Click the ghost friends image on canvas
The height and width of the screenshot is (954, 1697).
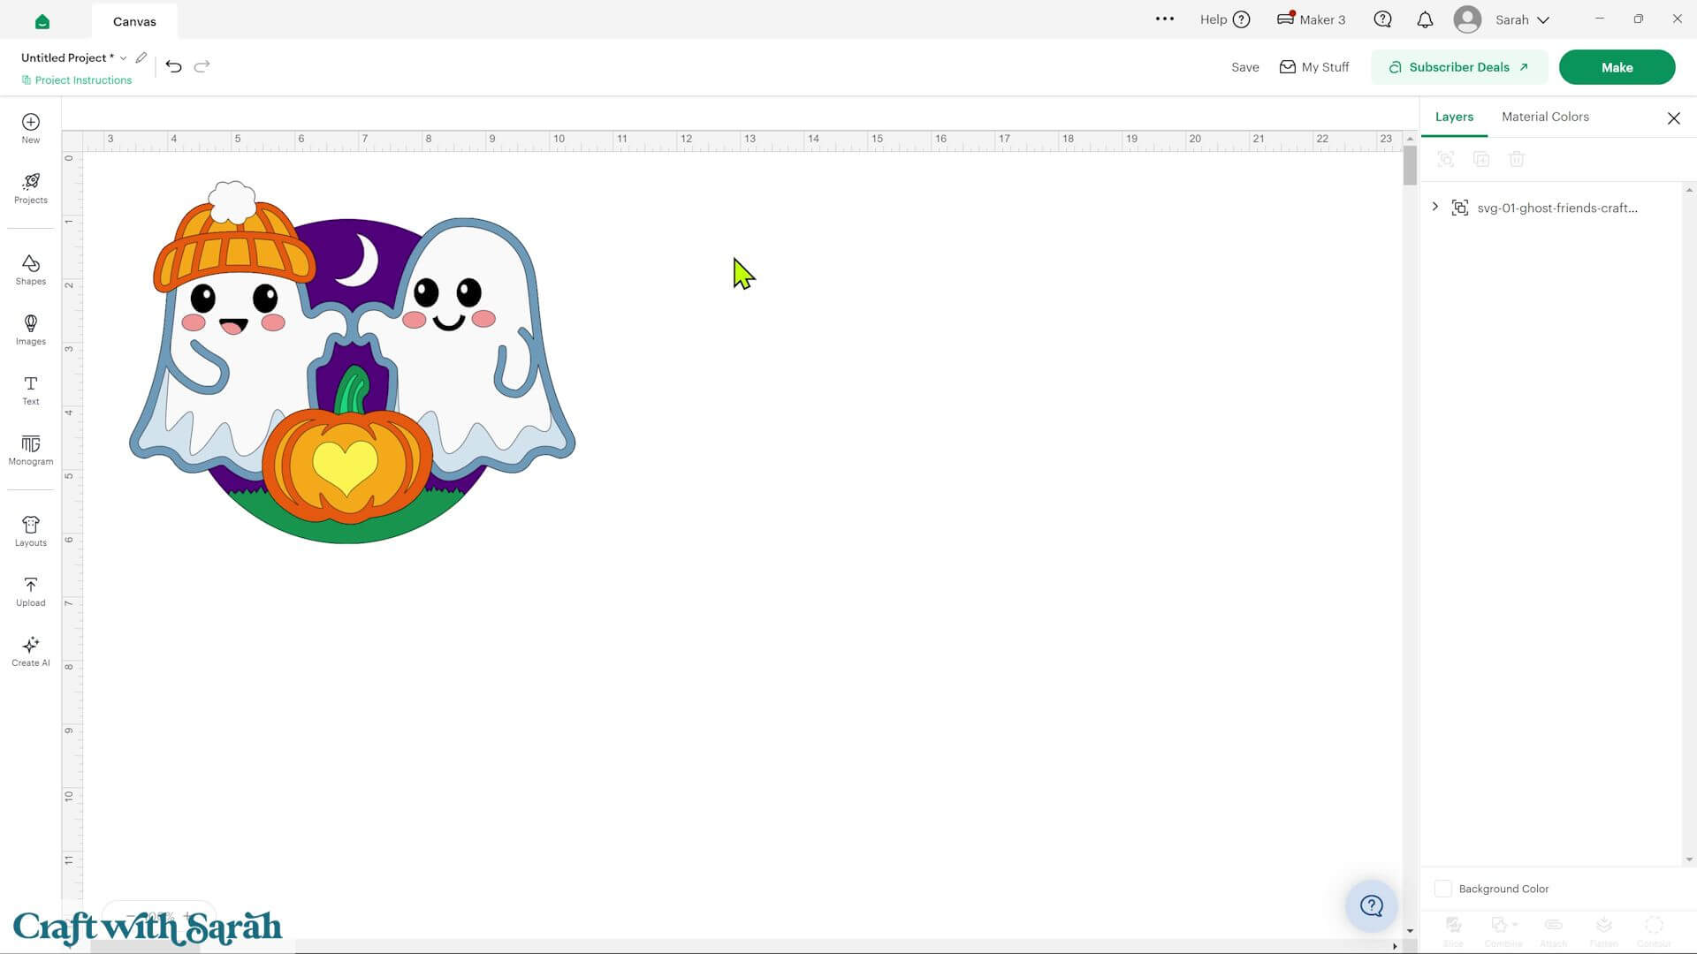352,362
